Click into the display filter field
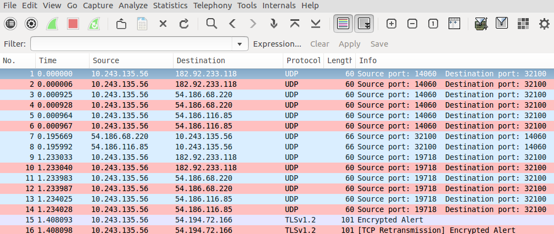Screen dimensions: 554x234 131,44
